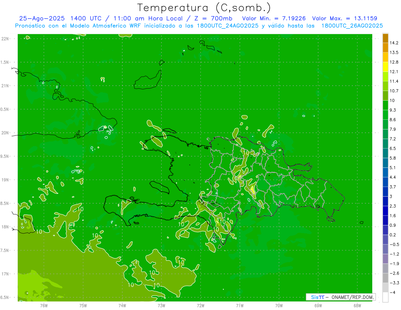
Task: Click the '68W' longitude axis label
Action: click(x=357, y=306)
